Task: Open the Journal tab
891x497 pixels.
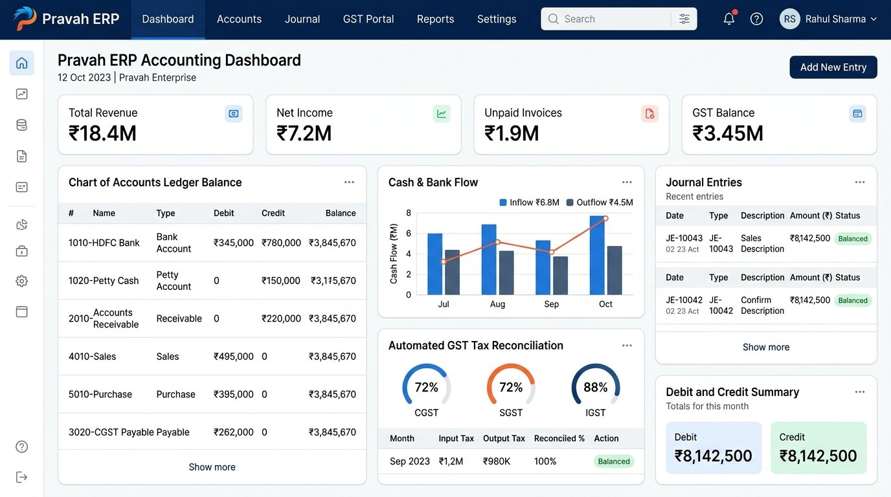Action: 302,19
